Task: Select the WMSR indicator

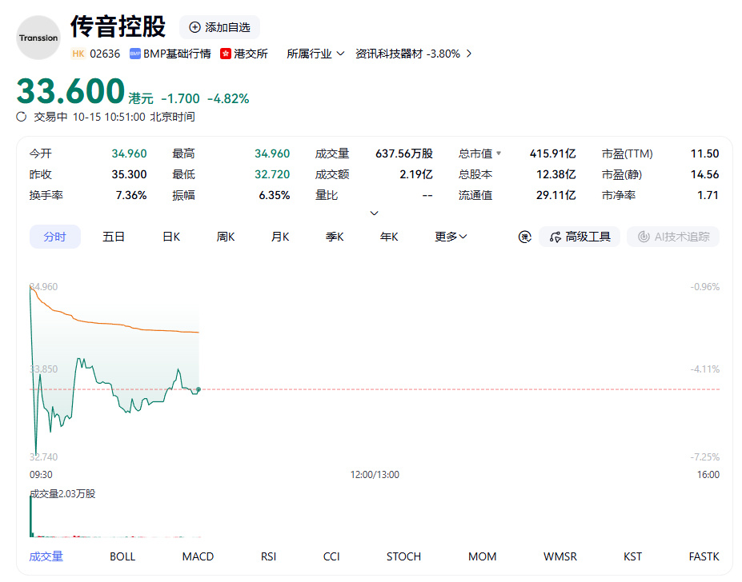Action: 560,556
